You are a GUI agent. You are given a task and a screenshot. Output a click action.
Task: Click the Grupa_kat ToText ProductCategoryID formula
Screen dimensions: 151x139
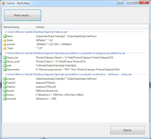[74, 57]
